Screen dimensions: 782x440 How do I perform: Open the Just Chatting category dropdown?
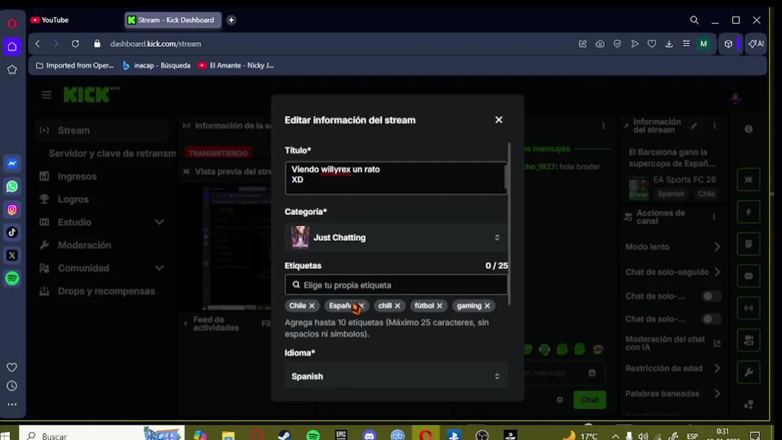click(395, 238)
